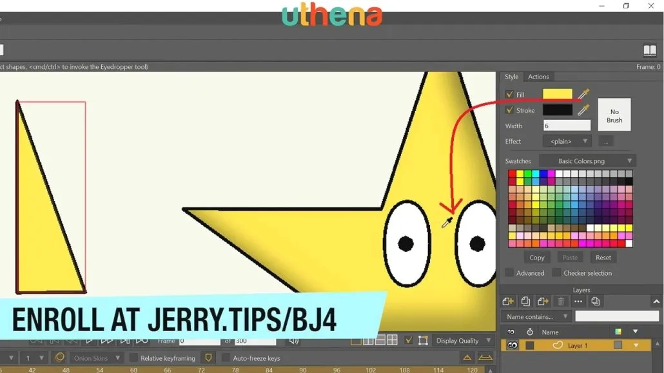Click the audio speaker icon in playback bar
The image size is (664, 373).
tap(293, 340)
